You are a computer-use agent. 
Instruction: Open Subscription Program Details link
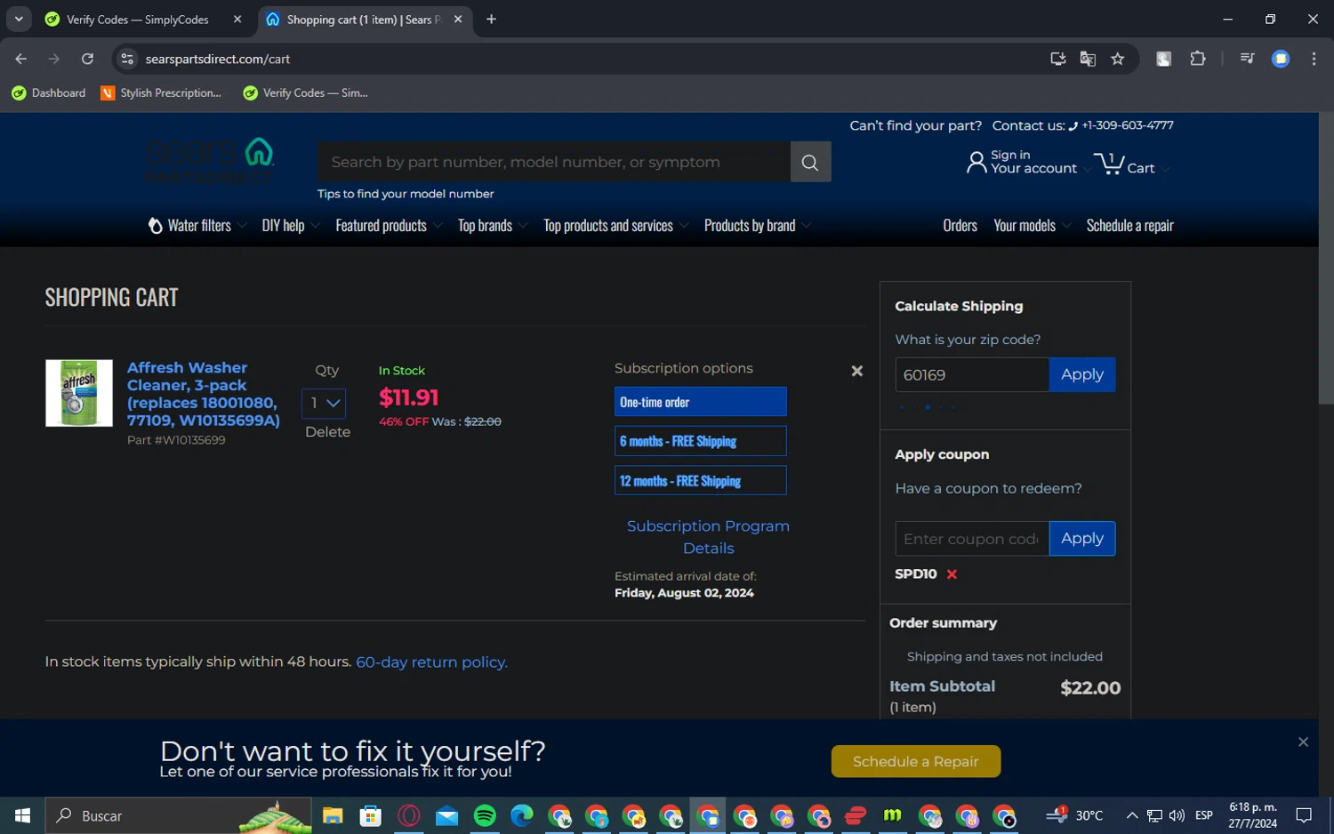708,537
